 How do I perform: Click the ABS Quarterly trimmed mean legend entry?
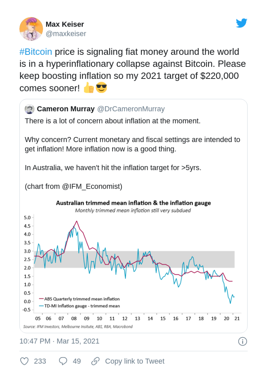pos(79,299)
